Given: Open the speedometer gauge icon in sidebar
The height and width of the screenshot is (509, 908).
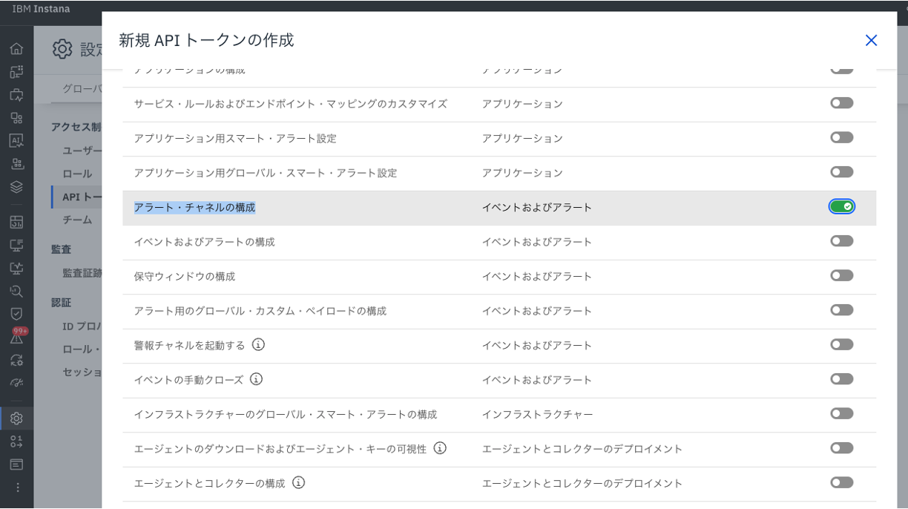Looking at the screenshot, I should (16, 383).
